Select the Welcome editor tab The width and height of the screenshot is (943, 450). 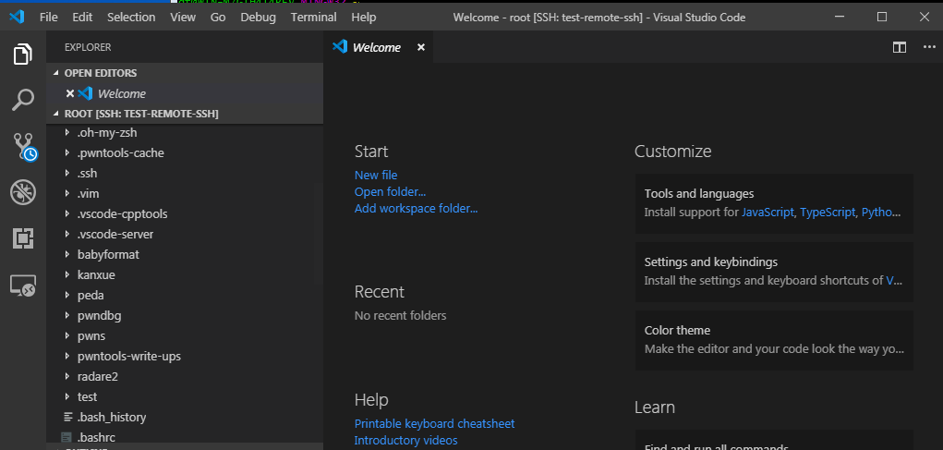[378, 47]
